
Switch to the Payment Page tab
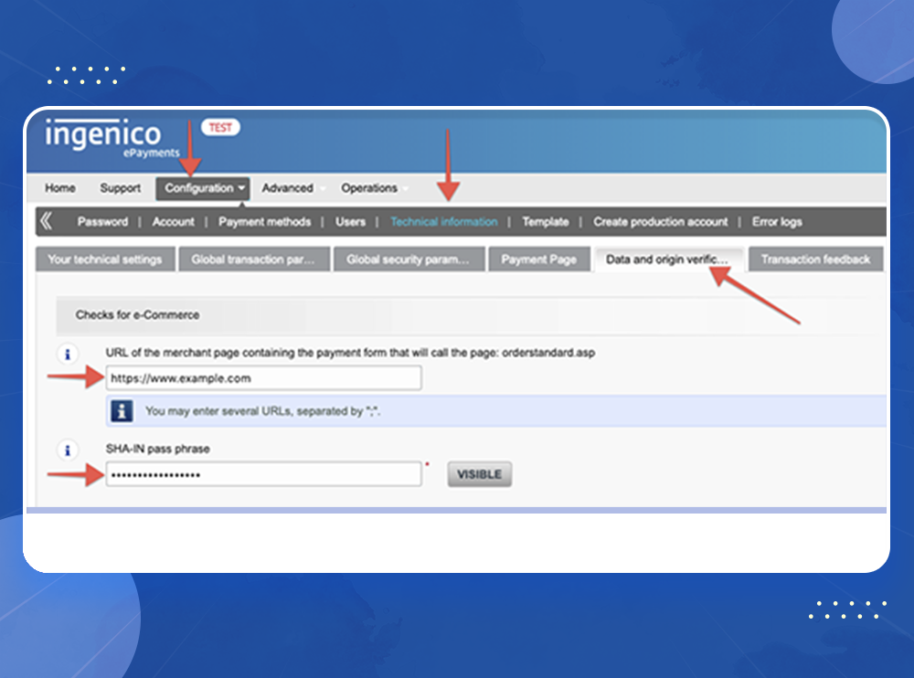click(538, 260)
